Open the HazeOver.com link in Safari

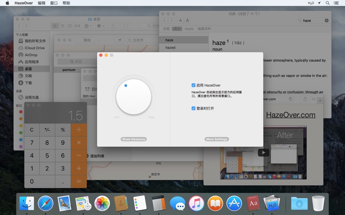[x=291, y=115]
